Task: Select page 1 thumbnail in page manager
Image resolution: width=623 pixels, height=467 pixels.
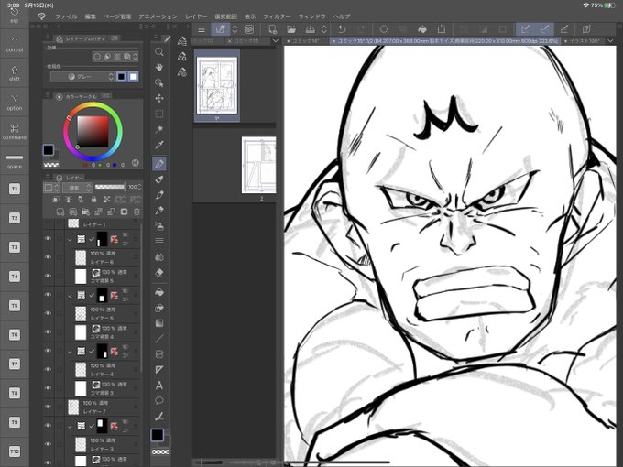Action: [x=217, y=85]
